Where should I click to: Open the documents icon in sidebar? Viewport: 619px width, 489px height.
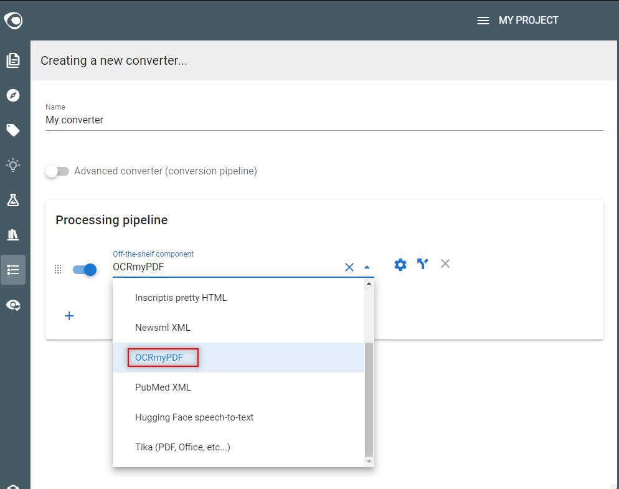(13, 60)
